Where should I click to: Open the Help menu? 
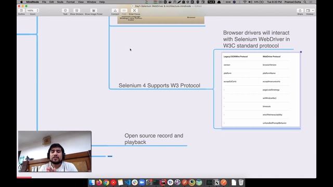(x=102, y=2)
